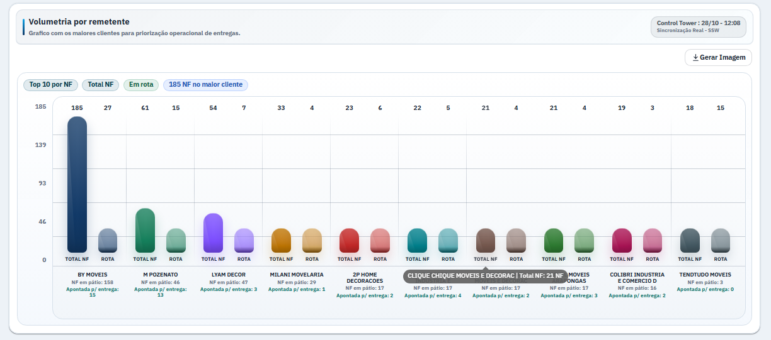Screen dimensions: 771x340
Task: Click Apontada p/ entrega: 13 under M POZENATO
Action: (x=161, y=292)
